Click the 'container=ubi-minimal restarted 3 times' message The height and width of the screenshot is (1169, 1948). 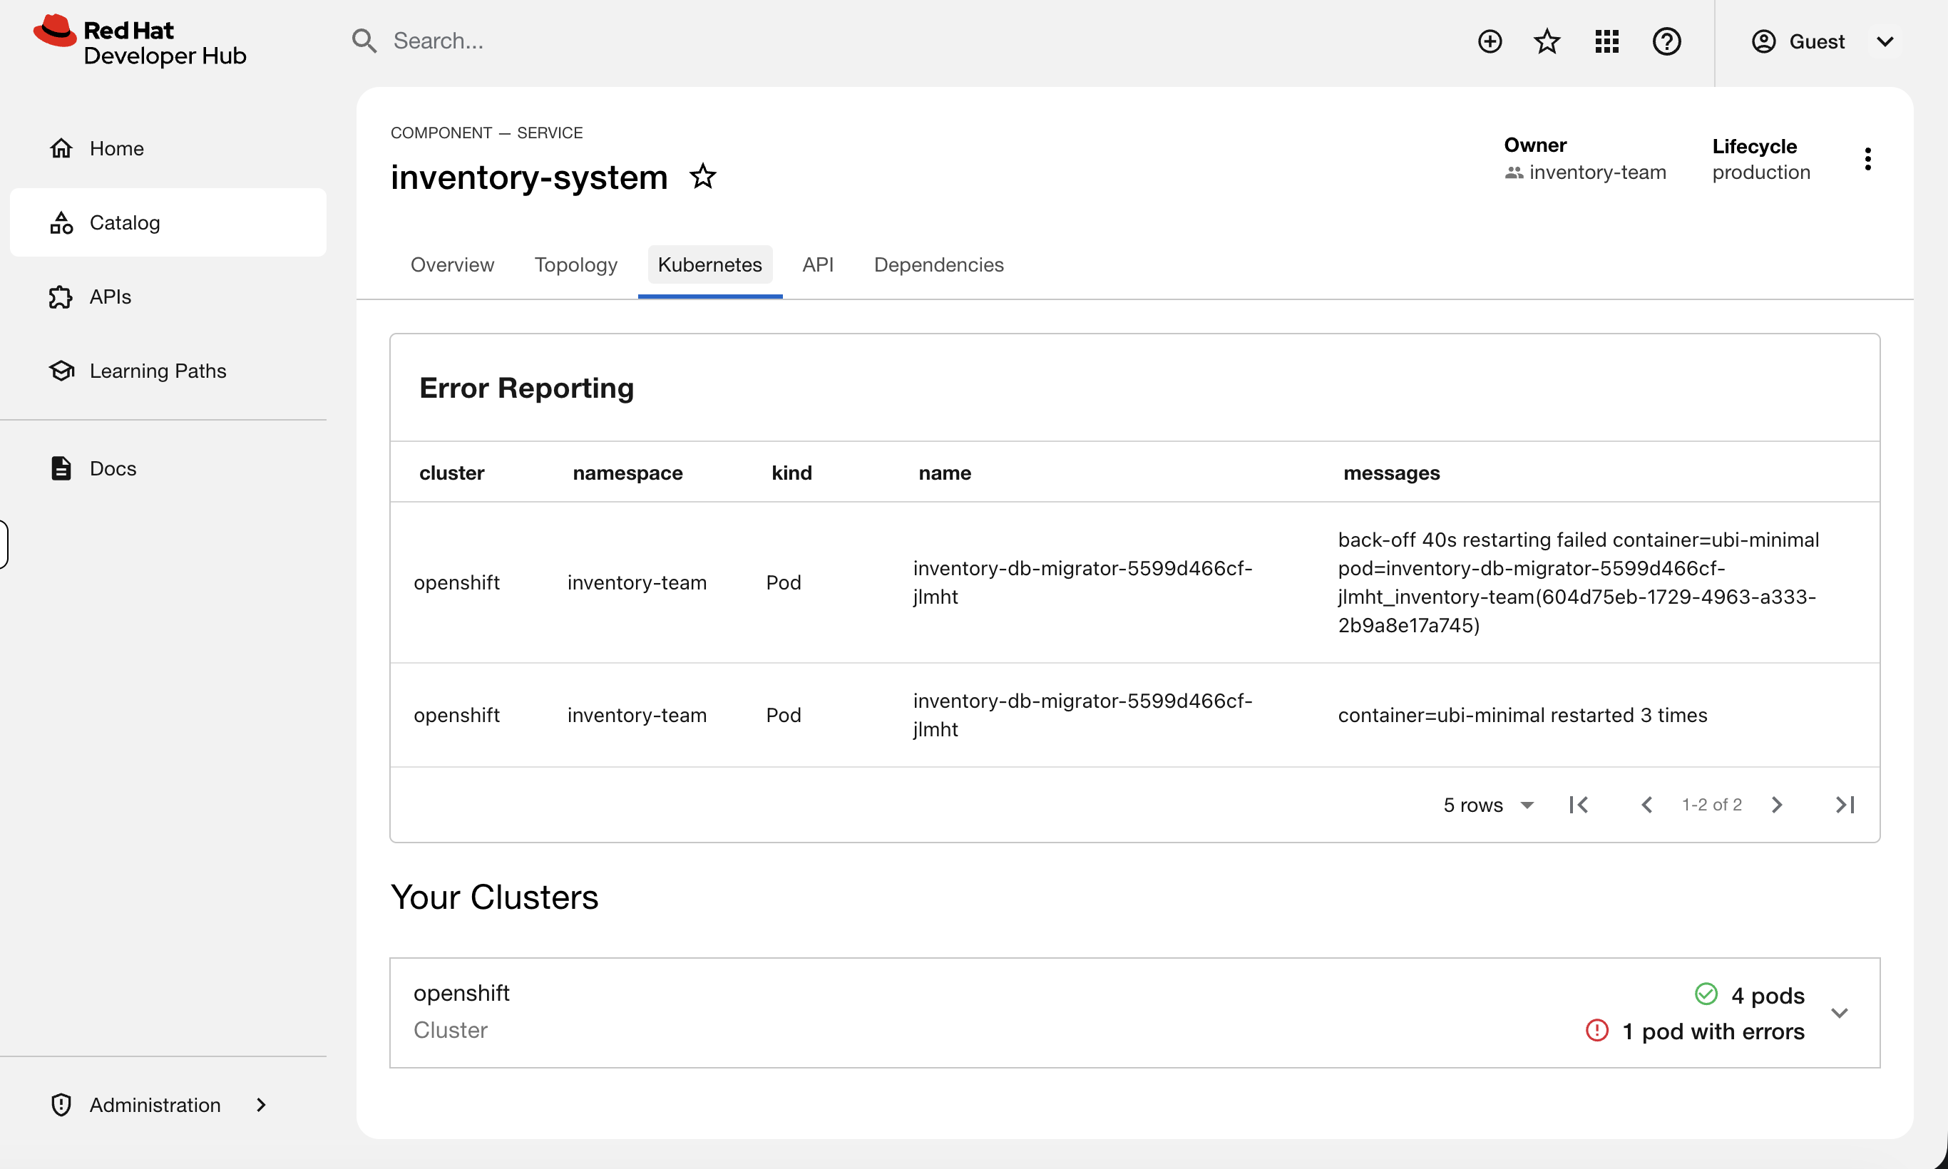coord(1522,714)
